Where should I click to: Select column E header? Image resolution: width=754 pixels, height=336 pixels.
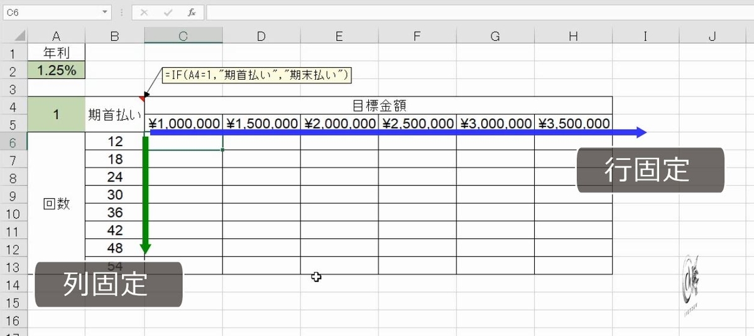[x=339, y=36]
